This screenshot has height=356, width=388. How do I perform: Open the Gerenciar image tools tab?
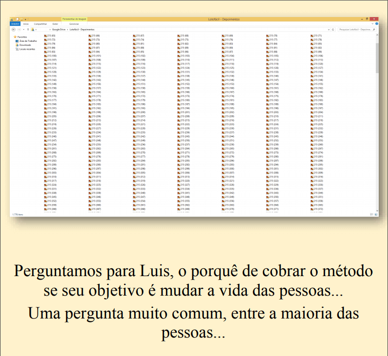(74, 23)
